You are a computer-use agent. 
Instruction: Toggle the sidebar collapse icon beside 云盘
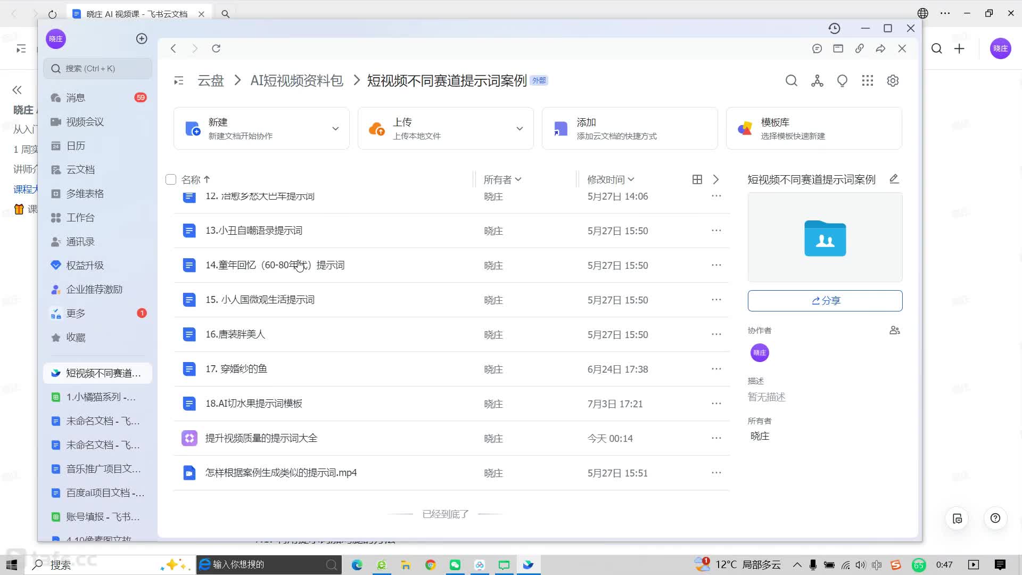coord(179,81)
